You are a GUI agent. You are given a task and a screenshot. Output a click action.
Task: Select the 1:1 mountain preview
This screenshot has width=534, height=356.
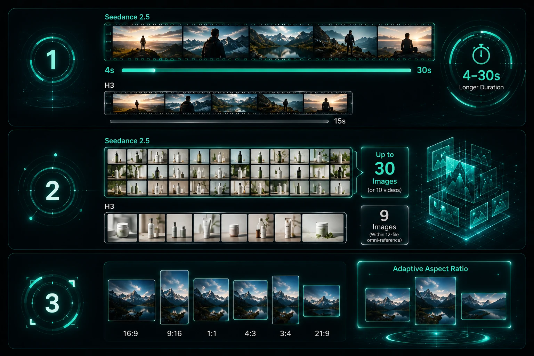[x=211, y=300]
